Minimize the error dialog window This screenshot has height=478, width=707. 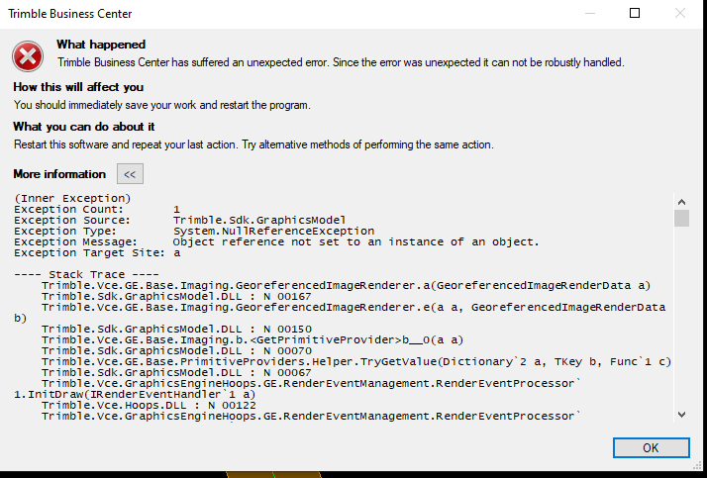click(x=588, y=14)
